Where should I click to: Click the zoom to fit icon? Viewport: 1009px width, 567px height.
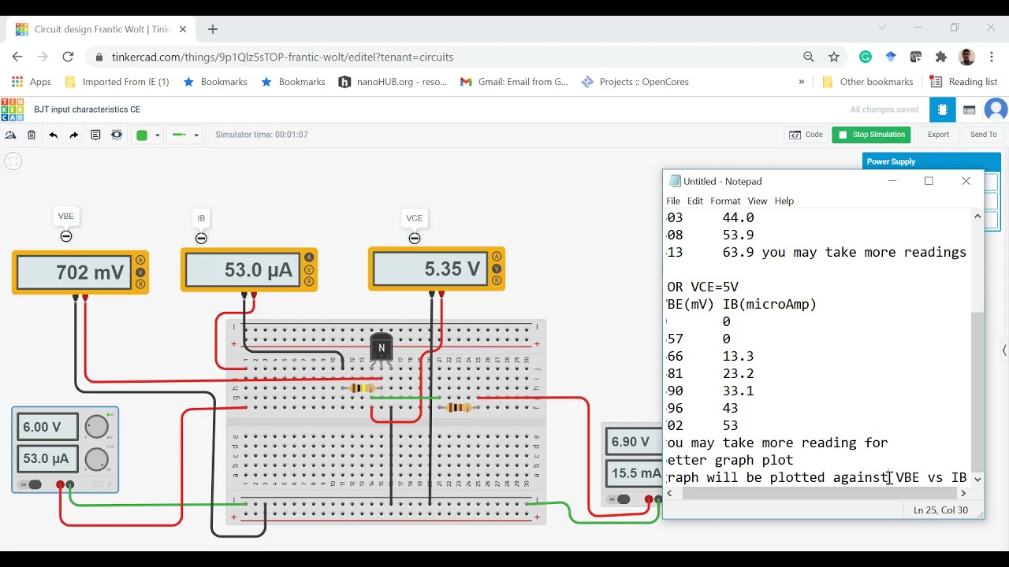(13, 161)
